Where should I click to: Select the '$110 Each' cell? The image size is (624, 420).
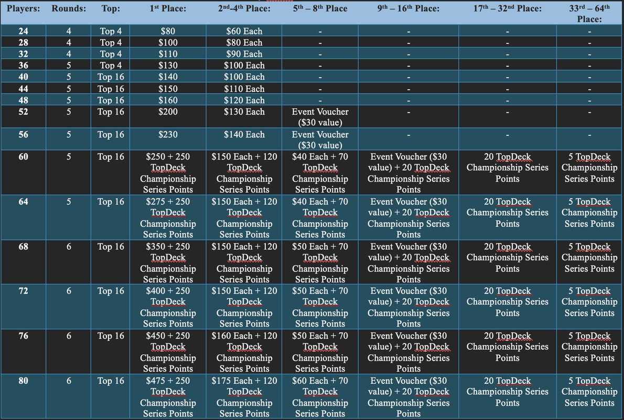click(x=244, y=89)
